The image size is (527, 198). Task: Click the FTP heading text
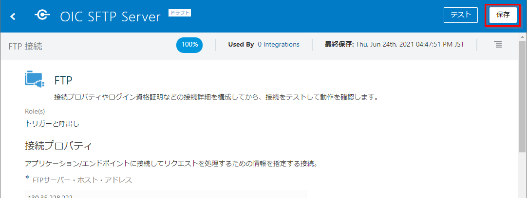63,81
